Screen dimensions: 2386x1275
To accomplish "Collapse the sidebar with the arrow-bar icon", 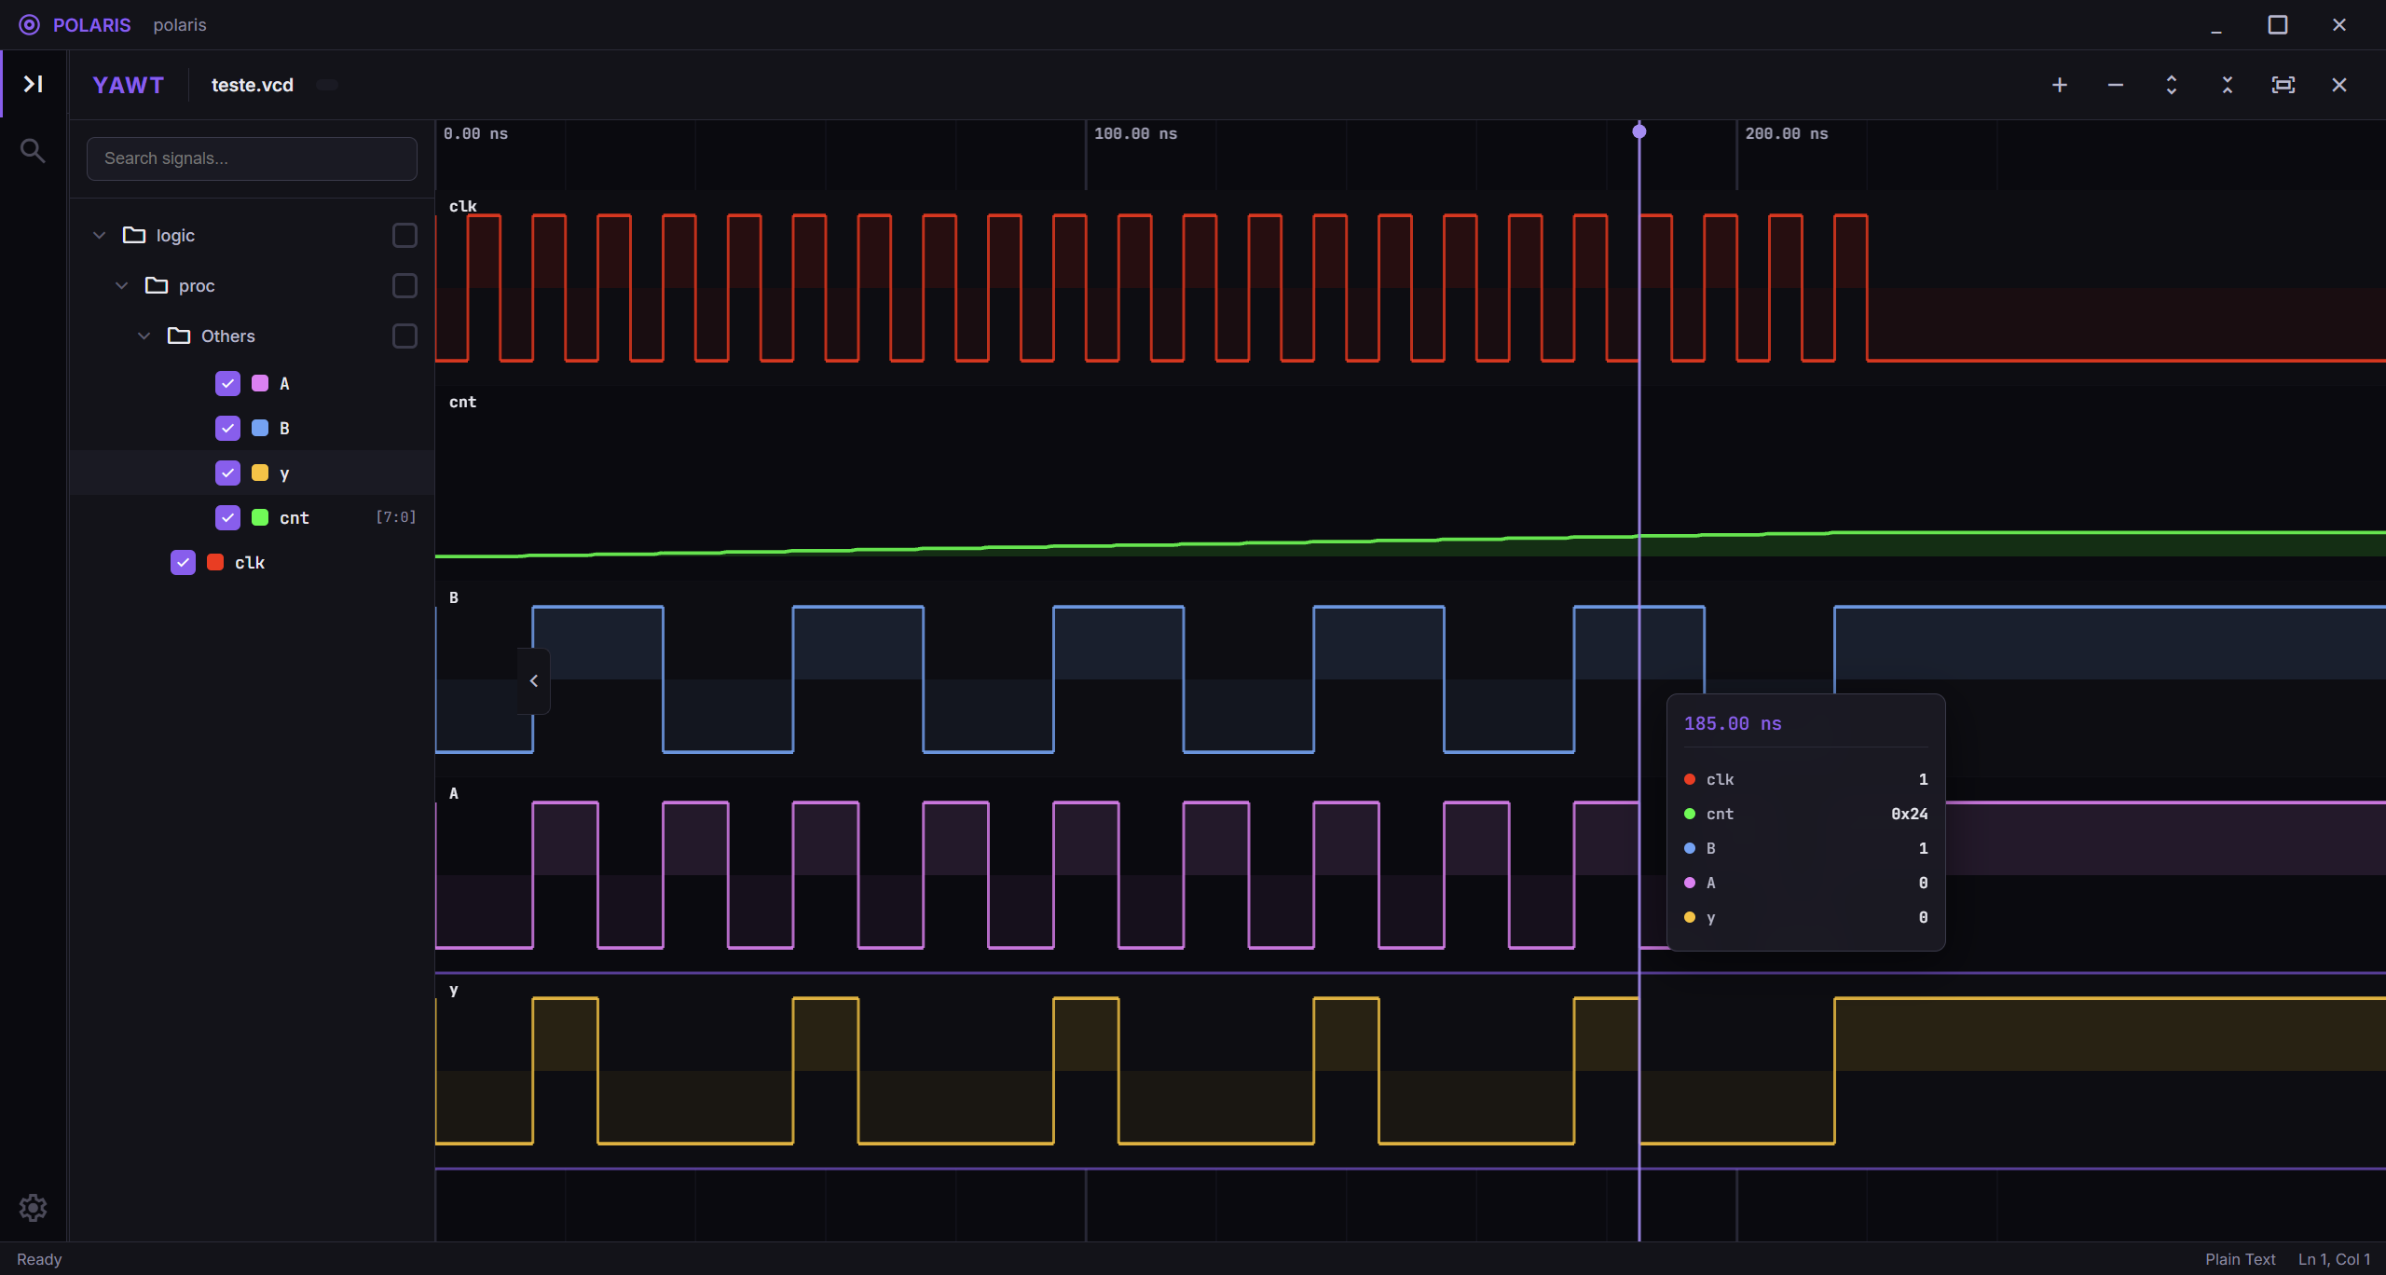I will 33,84.
